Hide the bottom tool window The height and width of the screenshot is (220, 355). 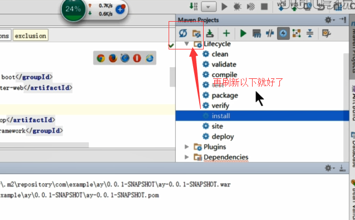click(x=342, y=168)
